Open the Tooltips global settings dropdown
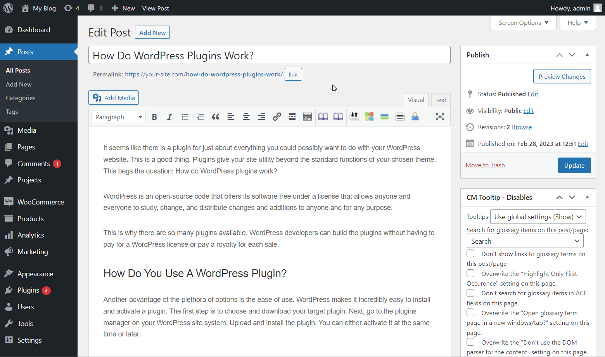This screenshot has height=357, width=605. (x=538, y=217)
